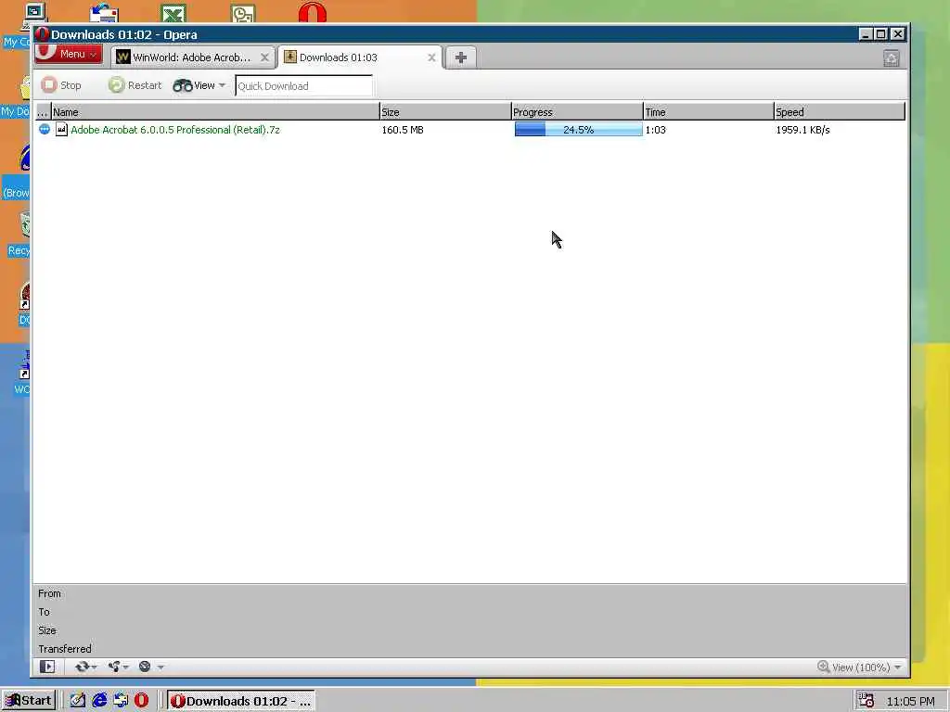Close the Downloads tab with its X
Screen dimensions: 950x712
click(431, 57)
